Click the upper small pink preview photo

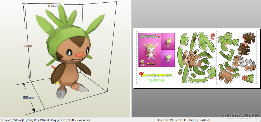(x=168, y=41)
